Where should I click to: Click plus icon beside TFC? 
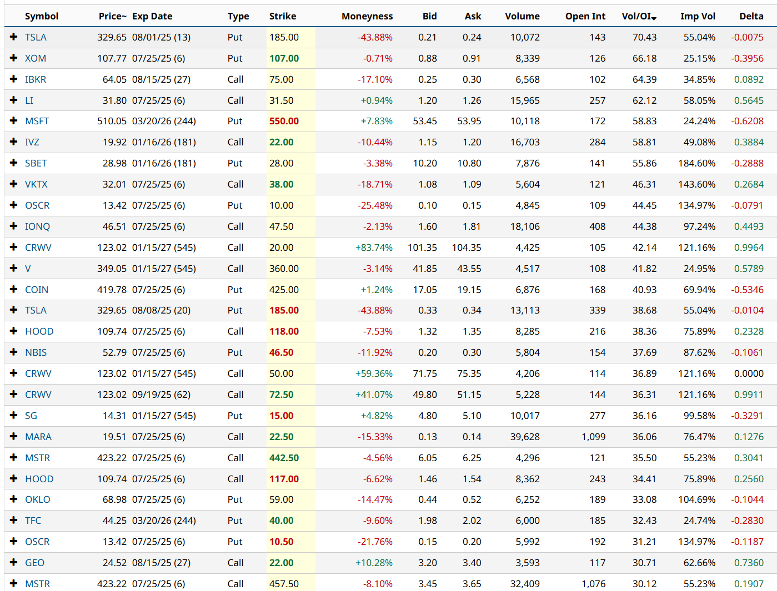tap(14, 520)
